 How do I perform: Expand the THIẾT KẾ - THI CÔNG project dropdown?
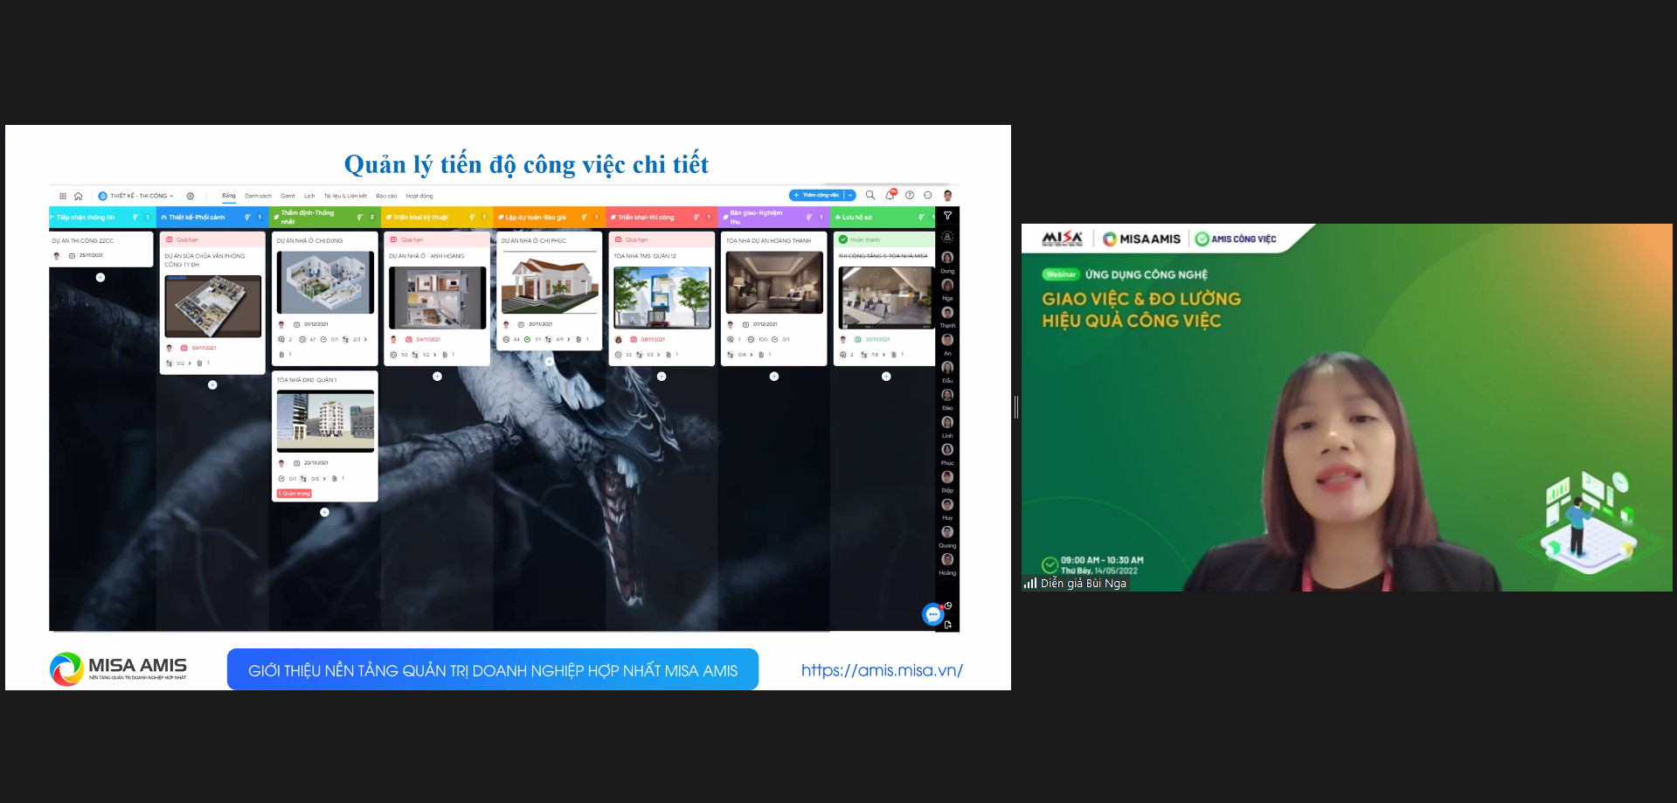(x=171, y=196)
